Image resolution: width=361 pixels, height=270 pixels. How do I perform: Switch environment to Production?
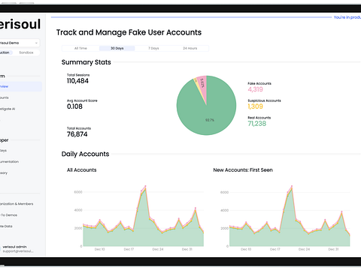(5, 52)
